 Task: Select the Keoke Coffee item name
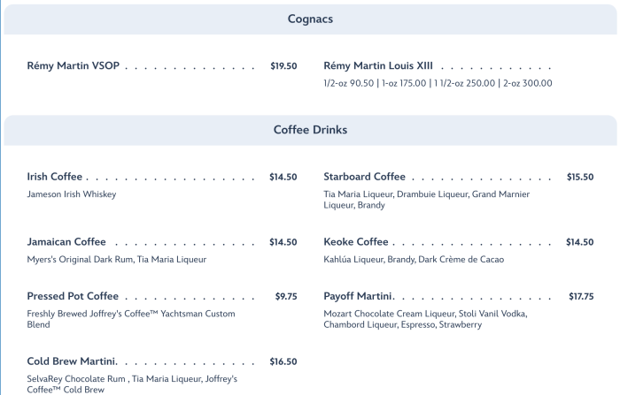pyautogui.click(x=356, y=242)
